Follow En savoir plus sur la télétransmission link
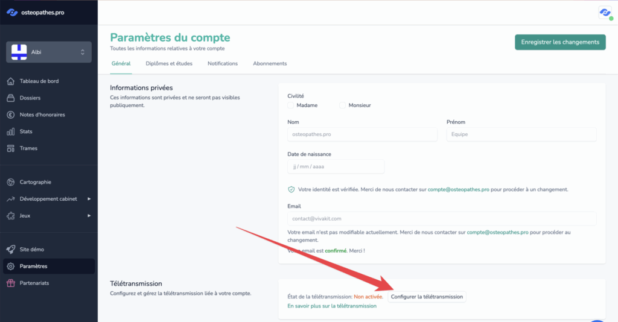Image resolution: width=618 pixels, height=322 pixels. (331, 306)
